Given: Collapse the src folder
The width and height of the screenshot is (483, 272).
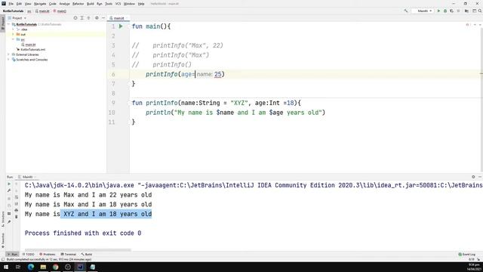Looking at the screenshot, I should pos(14,39).
